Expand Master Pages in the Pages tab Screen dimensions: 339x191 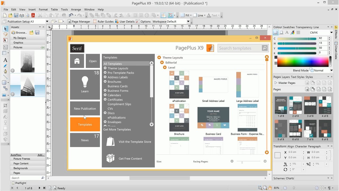coord(276,83)
